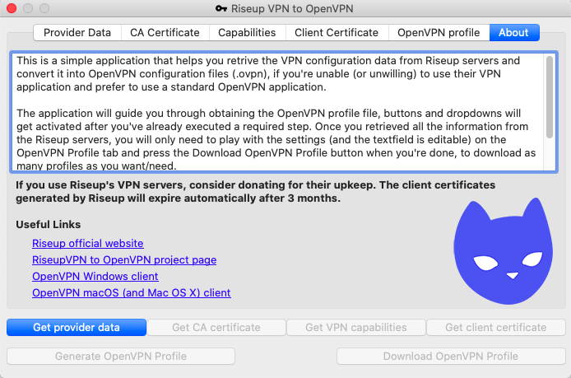Open OpenVPN macOS client link
571x378 pixels.
[x=132, y=293]
